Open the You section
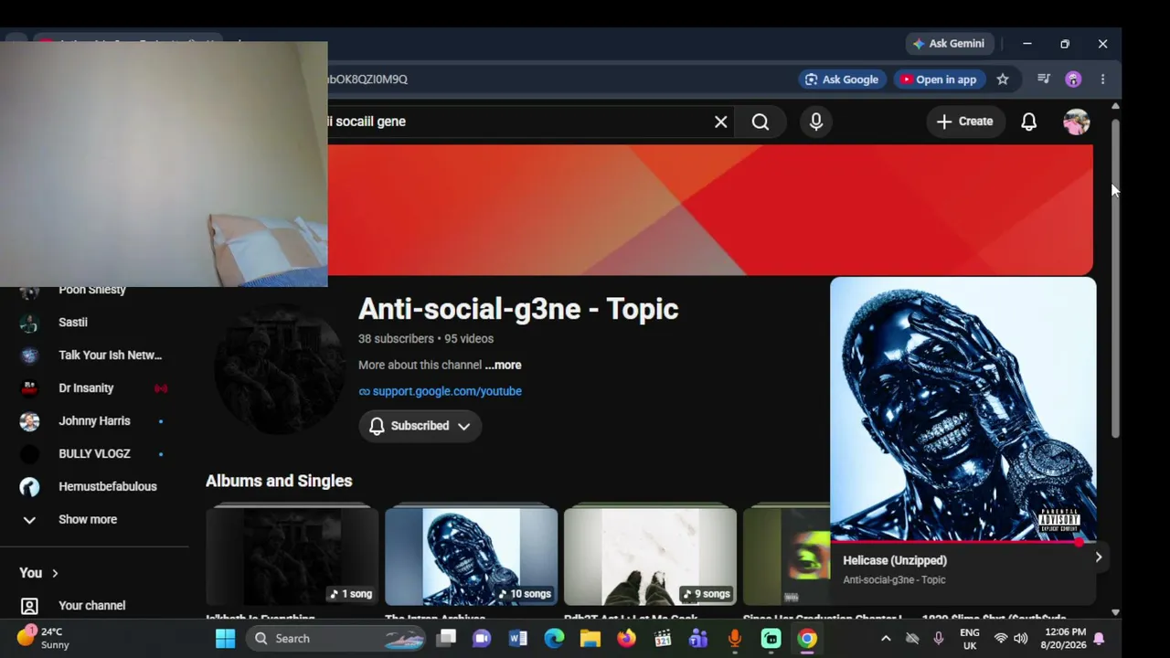The height and width of the screenshot is (658, 1170). [x=38, y=573]
